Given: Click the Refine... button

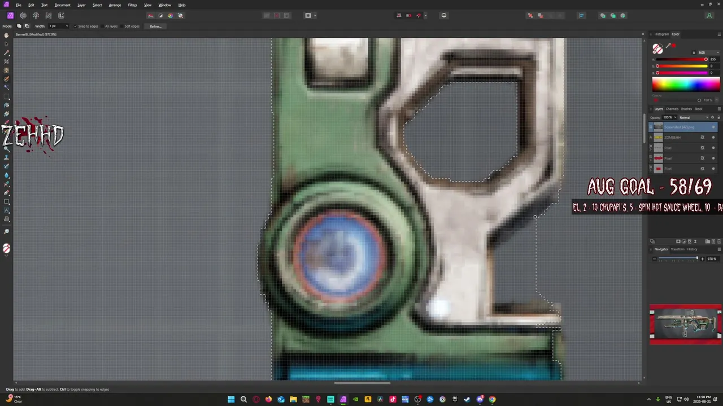Looking at the screenshot, I should pyautogui.click(x=155, y=26).
